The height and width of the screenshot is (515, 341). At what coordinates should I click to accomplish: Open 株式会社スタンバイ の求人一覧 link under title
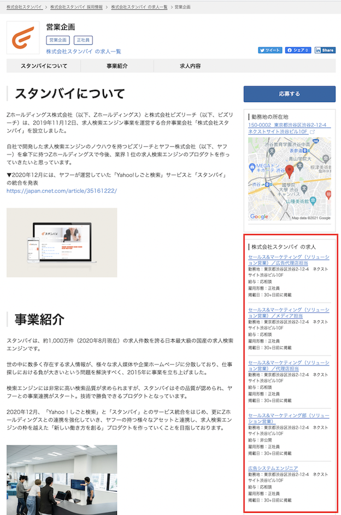84,51
